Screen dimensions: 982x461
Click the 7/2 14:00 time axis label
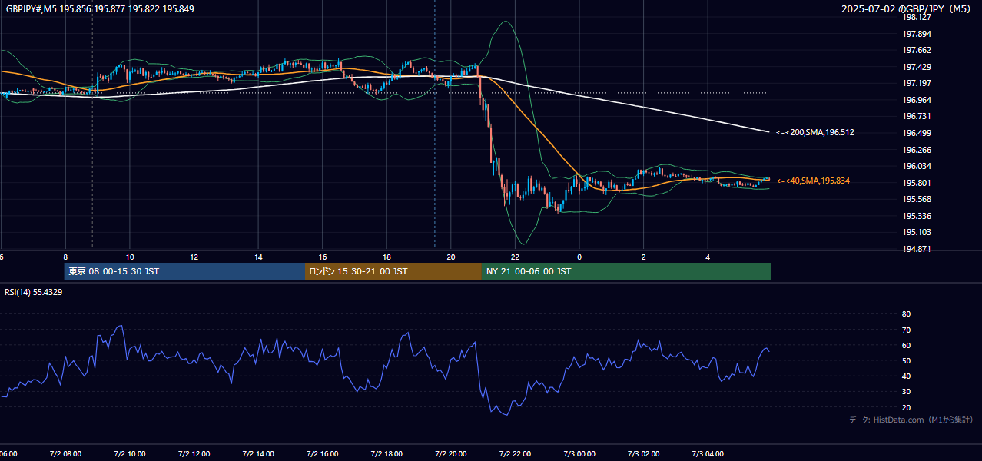pos(258,454)
